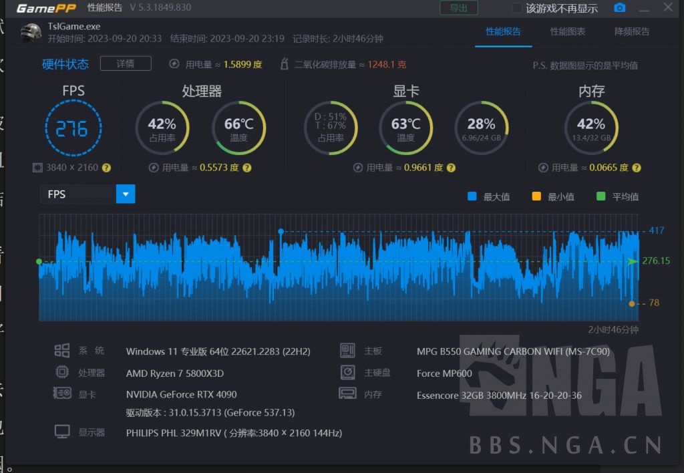Click the TslGame.exe game avatar icon

pyautogui.click(x=31, y=33)
